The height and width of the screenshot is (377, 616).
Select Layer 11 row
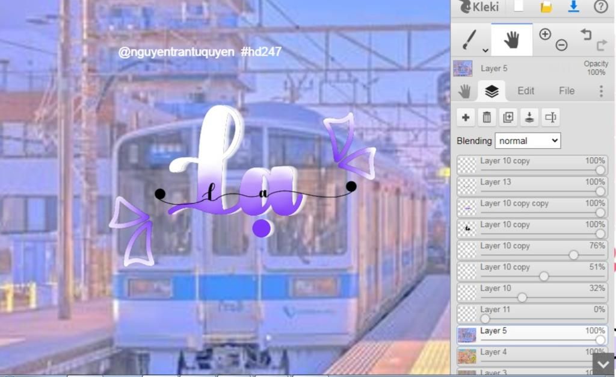coord(532,314)
